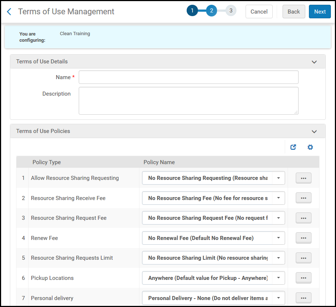Focus the Name input field
The width and height of the screenshot is (336, 307).
pos(188,77)
